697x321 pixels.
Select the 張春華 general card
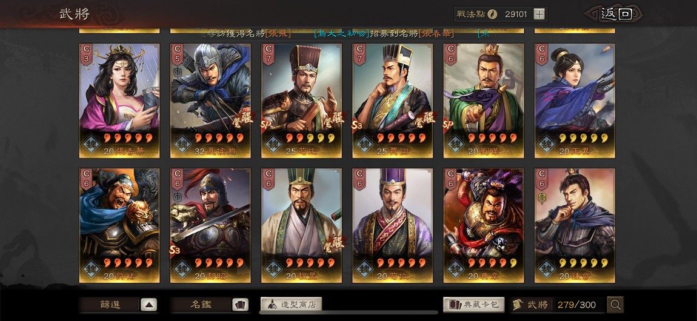pos(119,101)
